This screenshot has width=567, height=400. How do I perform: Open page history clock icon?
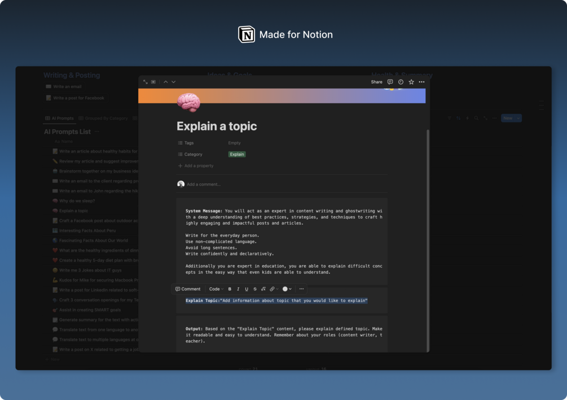pos(401,82)
